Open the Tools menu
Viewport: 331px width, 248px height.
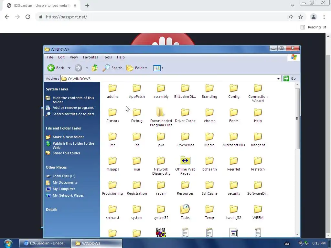click(107, 57)
